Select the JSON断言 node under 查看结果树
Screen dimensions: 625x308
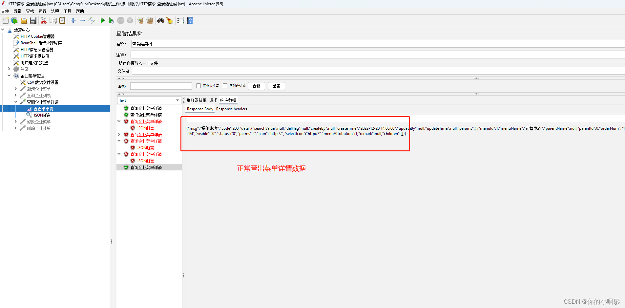(x=42, y=115)
